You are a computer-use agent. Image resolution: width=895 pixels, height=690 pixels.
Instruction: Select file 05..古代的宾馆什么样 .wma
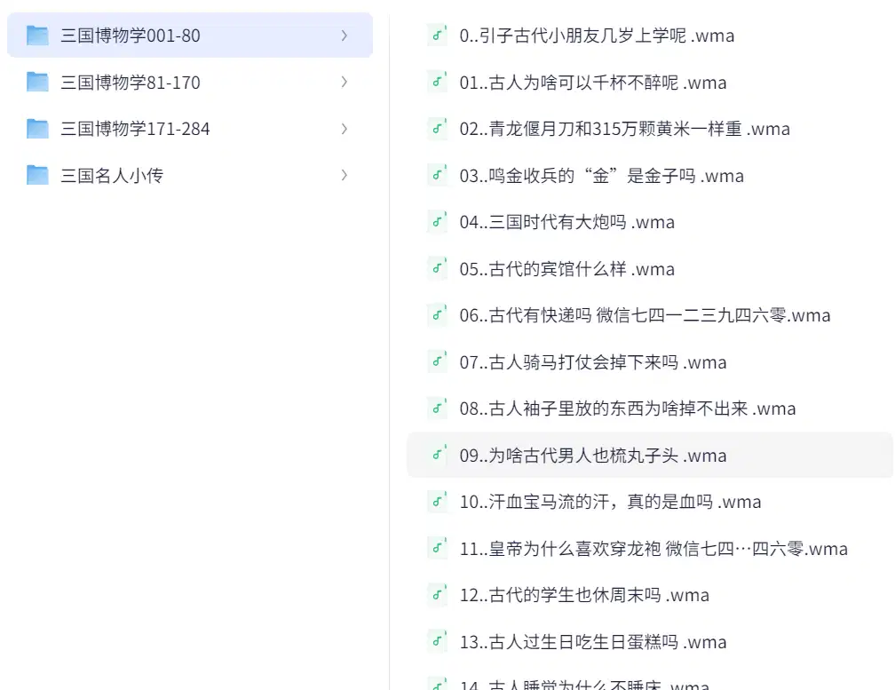pyautogui.click(x=567, y=268)
